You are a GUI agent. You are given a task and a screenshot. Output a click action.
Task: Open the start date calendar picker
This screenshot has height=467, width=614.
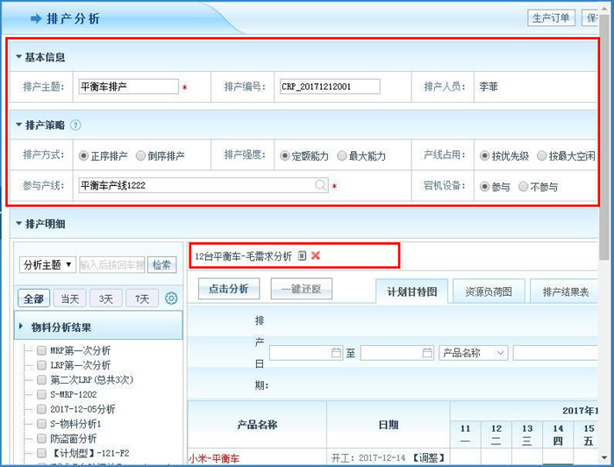336,353
